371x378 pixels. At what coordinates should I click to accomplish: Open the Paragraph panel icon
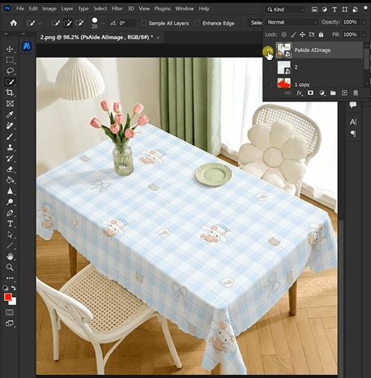pos(353,134)
